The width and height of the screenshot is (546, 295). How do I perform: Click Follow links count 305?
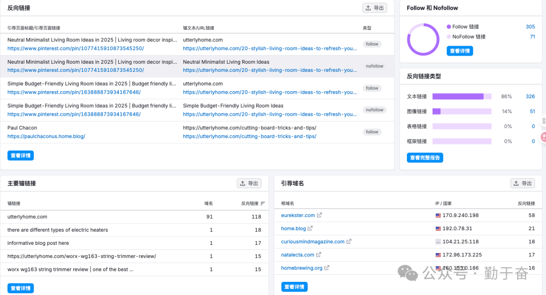pyautogui.click(x=530, y=26)
